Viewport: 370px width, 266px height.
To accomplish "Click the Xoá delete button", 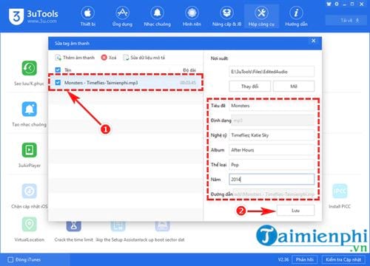I will (109, 58).
